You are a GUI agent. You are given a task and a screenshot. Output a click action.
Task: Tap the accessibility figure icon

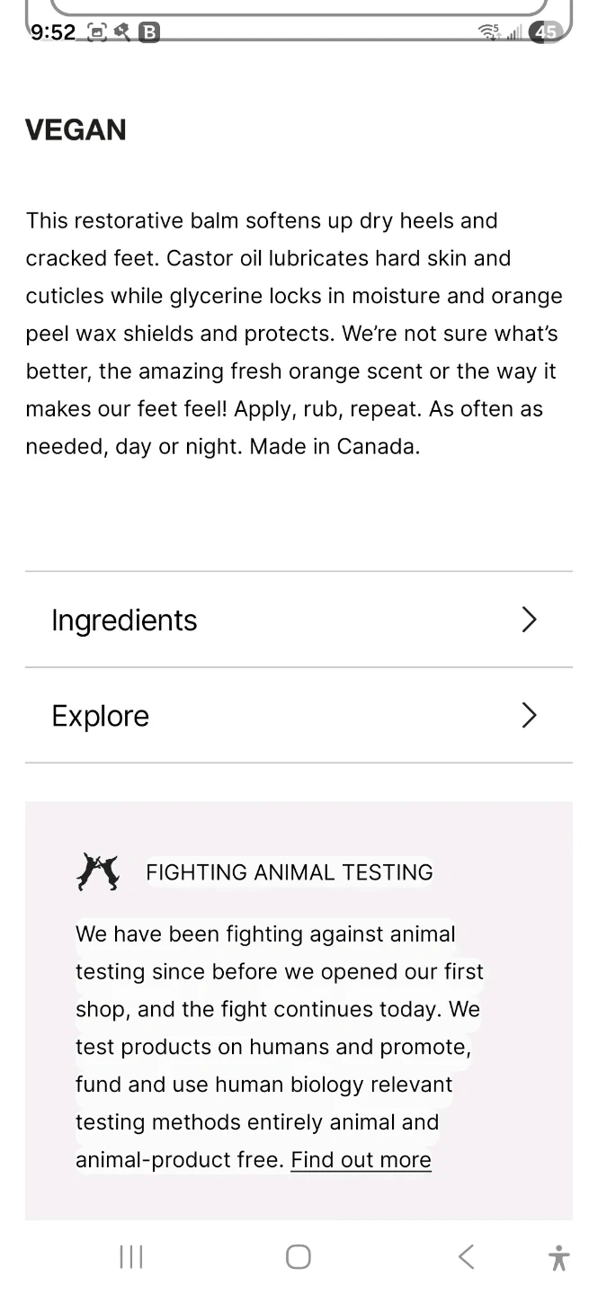pyautogui.click(x=558, y=1257)
